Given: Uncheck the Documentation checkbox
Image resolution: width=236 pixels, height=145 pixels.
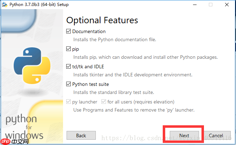Looking at the screenshot, I should [x=69, y=31].
